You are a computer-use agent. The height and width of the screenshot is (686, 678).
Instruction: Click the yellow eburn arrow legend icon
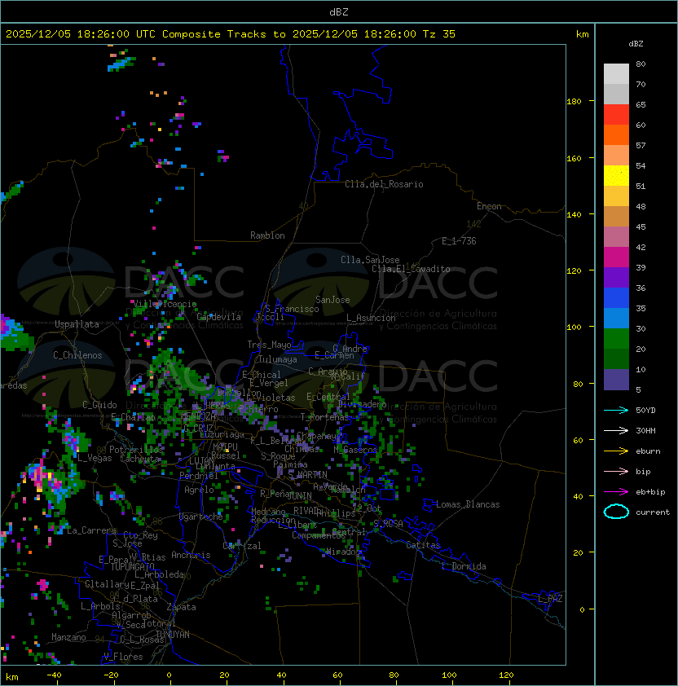[x=616, y=451]
